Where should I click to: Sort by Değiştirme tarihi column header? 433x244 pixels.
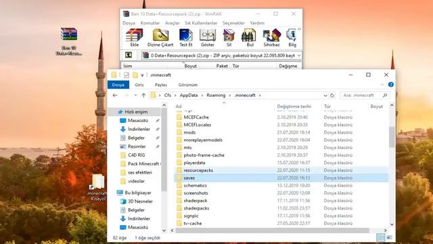(x=294, y=106)
